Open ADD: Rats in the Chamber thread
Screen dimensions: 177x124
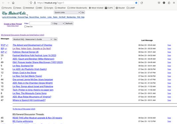(33, 83)
